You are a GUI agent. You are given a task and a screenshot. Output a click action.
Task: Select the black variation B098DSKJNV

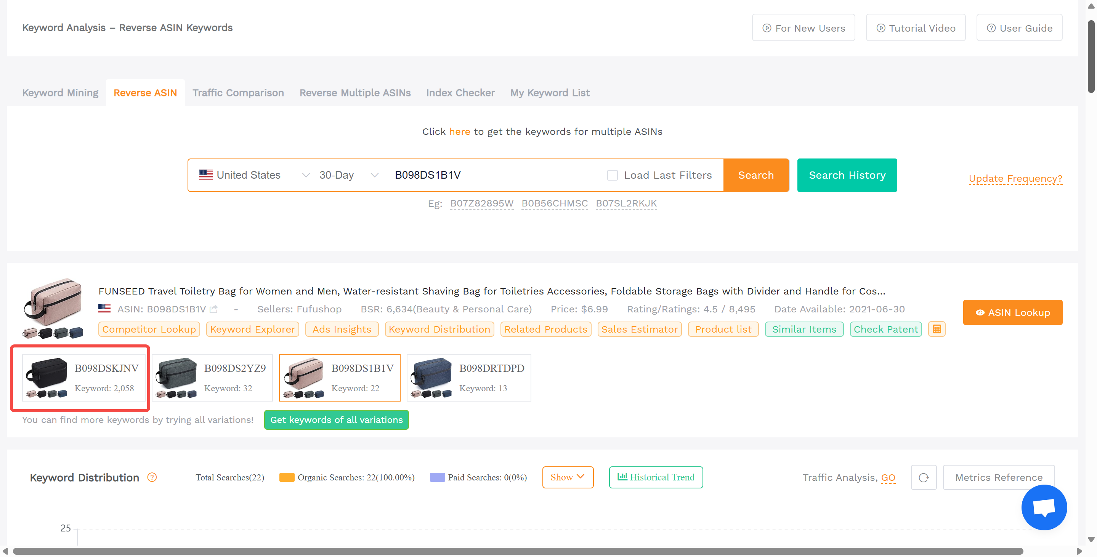click(84, 378)
